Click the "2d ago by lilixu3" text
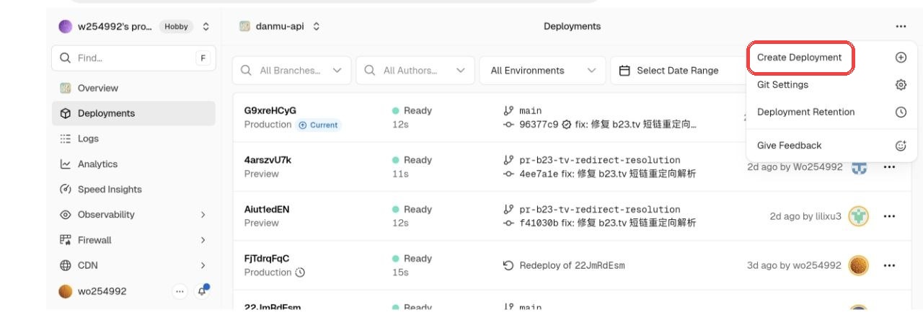 point(805,216)
